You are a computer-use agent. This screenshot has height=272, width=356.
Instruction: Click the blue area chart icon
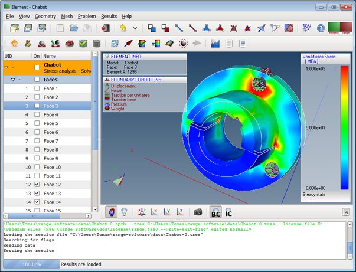215,43
